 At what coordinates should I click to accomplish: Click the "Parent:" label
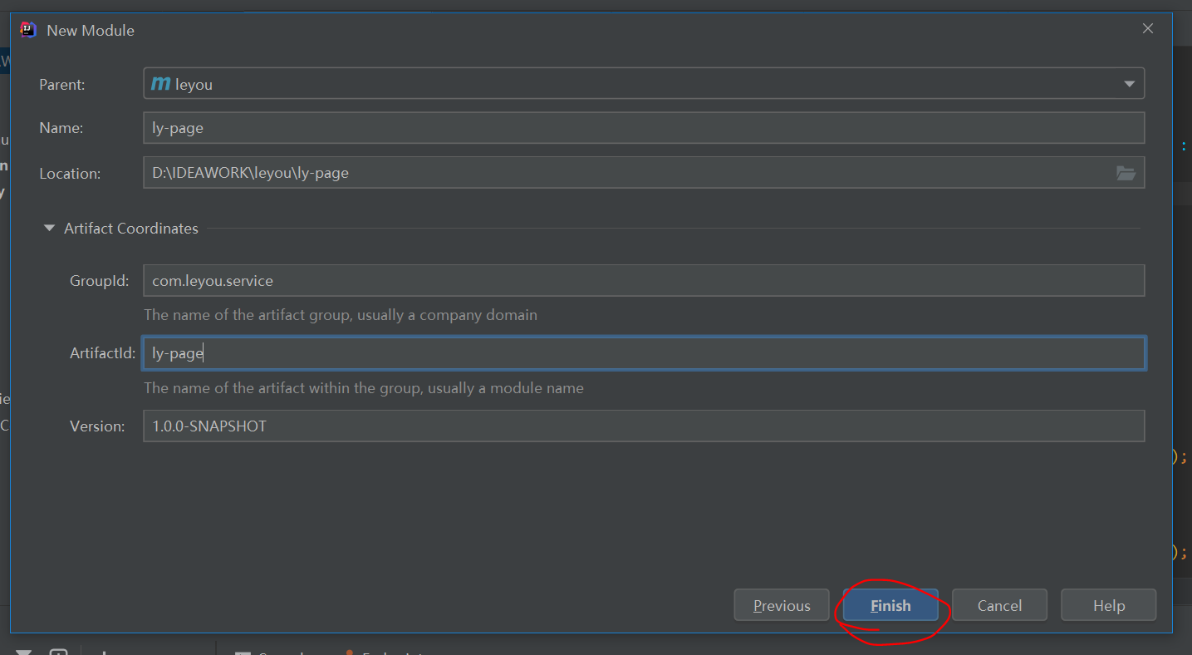[x=62, y=85]
